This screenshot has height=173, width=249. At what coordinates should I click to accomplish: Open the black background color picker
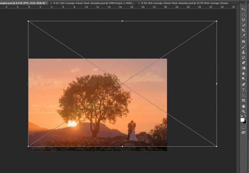point(245,122)
